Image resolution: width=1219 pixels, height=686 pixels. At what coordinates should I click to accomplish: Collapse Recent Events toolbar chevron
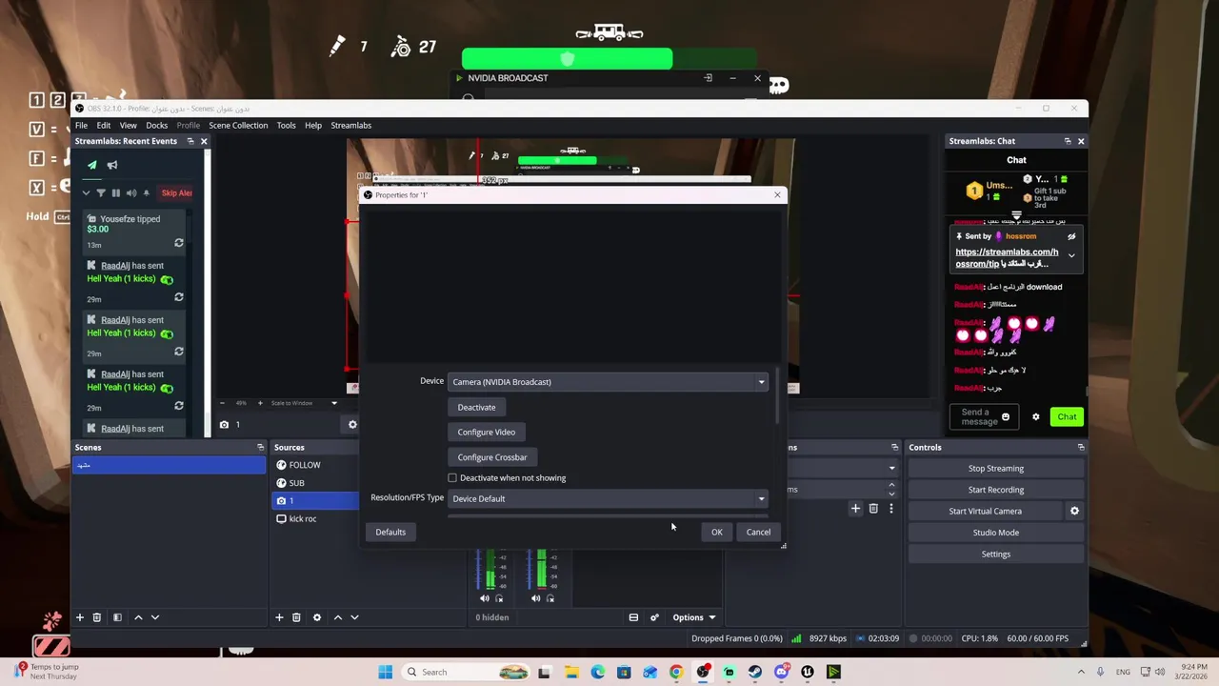pos(86,193)
